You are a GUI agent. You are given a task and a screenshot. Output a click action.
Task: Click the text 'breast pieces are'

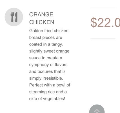click(x=46, y=38)
